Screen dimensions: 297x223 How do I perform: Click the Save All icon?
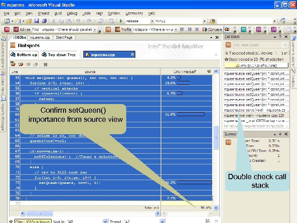coord(44,21)
